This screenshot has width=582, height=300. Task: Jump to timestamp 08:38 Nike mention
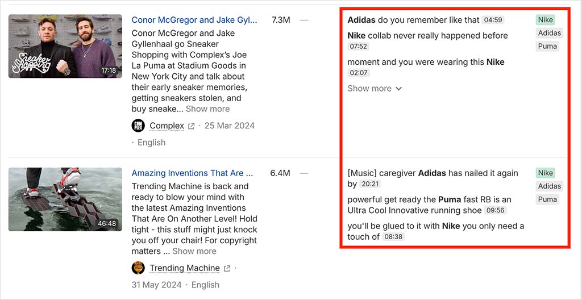pos(393,236)
